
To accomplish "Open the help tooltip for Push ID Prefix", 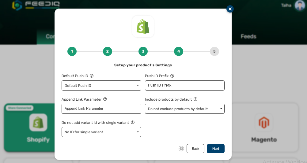I will point(172,76).
